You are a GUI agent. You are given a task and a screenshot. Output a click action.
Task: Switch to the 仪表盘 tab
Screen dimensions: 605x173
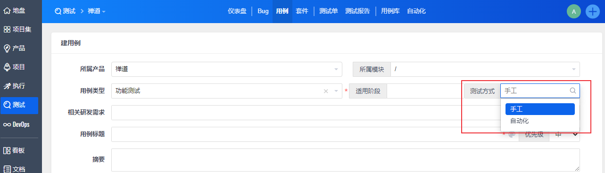pos(237,11)
